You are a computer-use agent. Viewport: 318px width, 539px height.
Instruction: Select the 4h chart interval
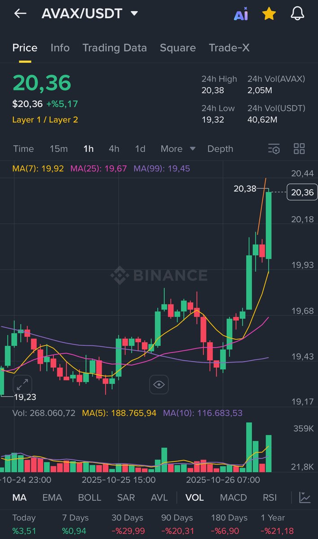(114, 149)
